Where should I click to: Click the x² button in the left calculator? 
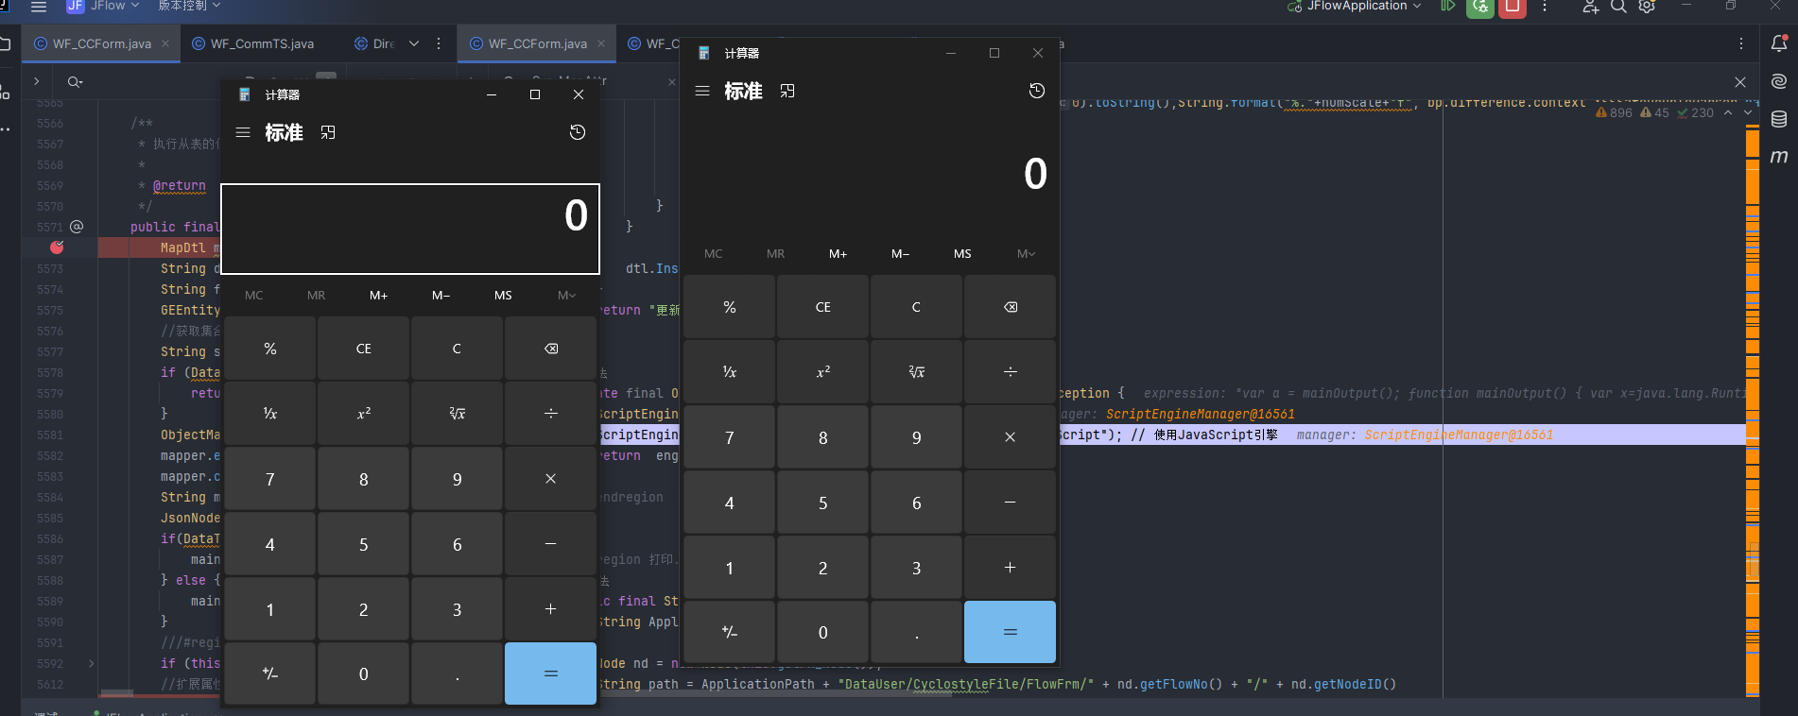point(364,414)
